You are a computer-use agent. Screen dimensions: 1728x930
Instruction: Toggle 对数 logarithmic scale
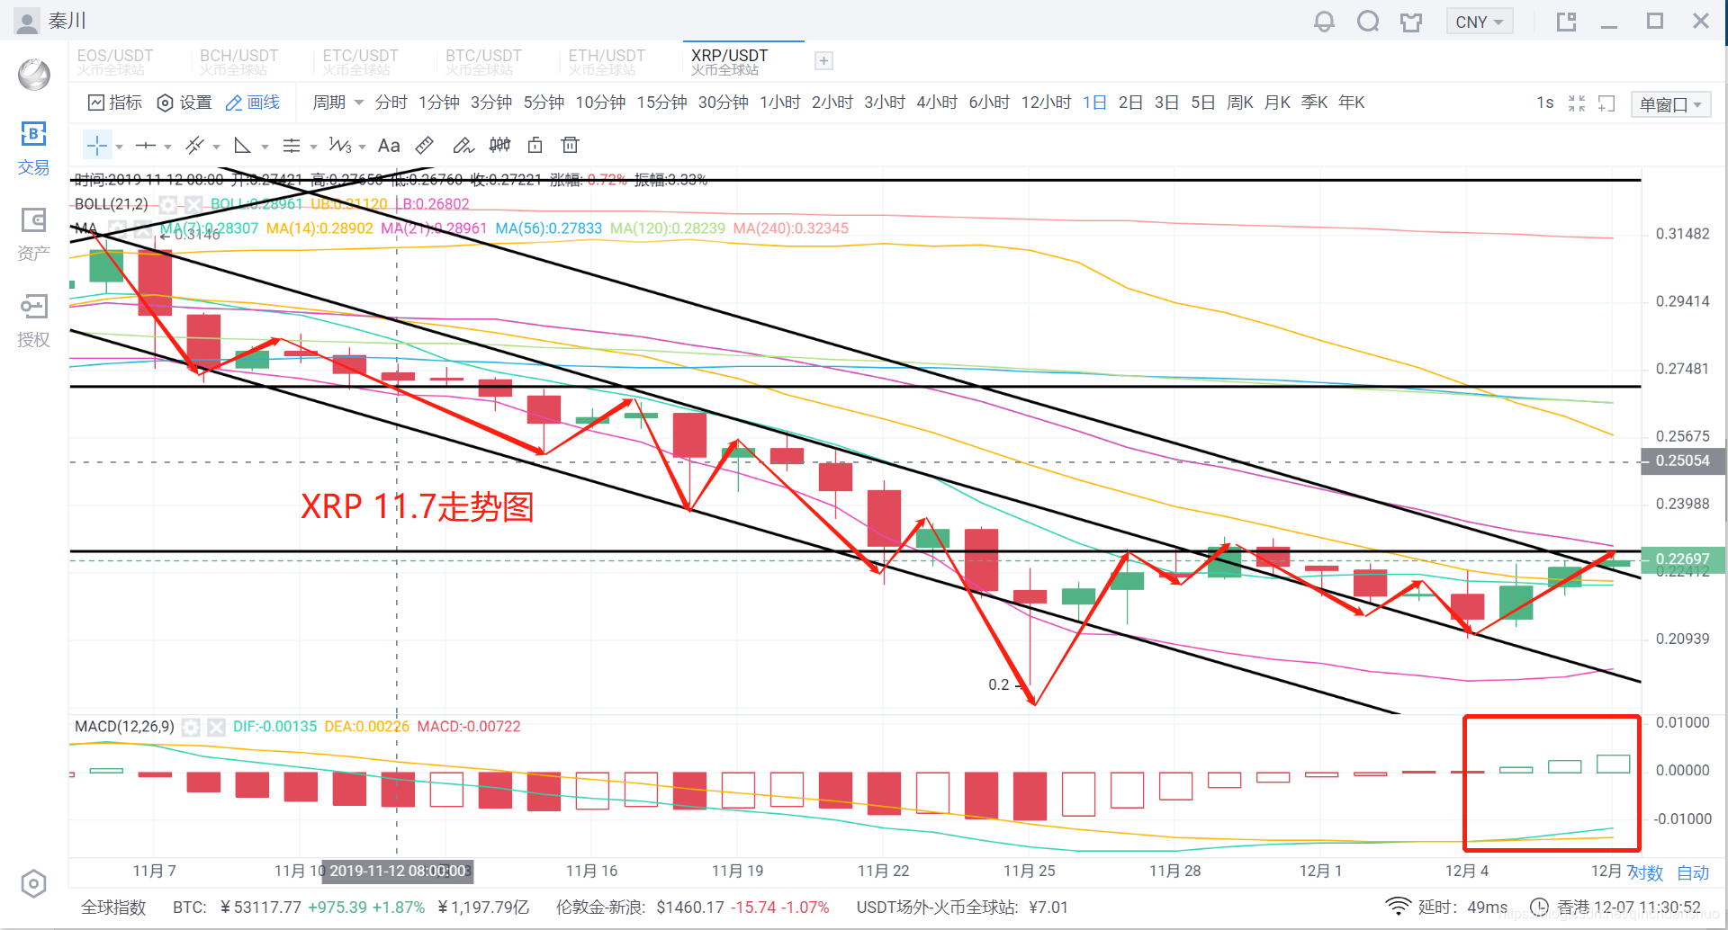tap(1647, 873)
